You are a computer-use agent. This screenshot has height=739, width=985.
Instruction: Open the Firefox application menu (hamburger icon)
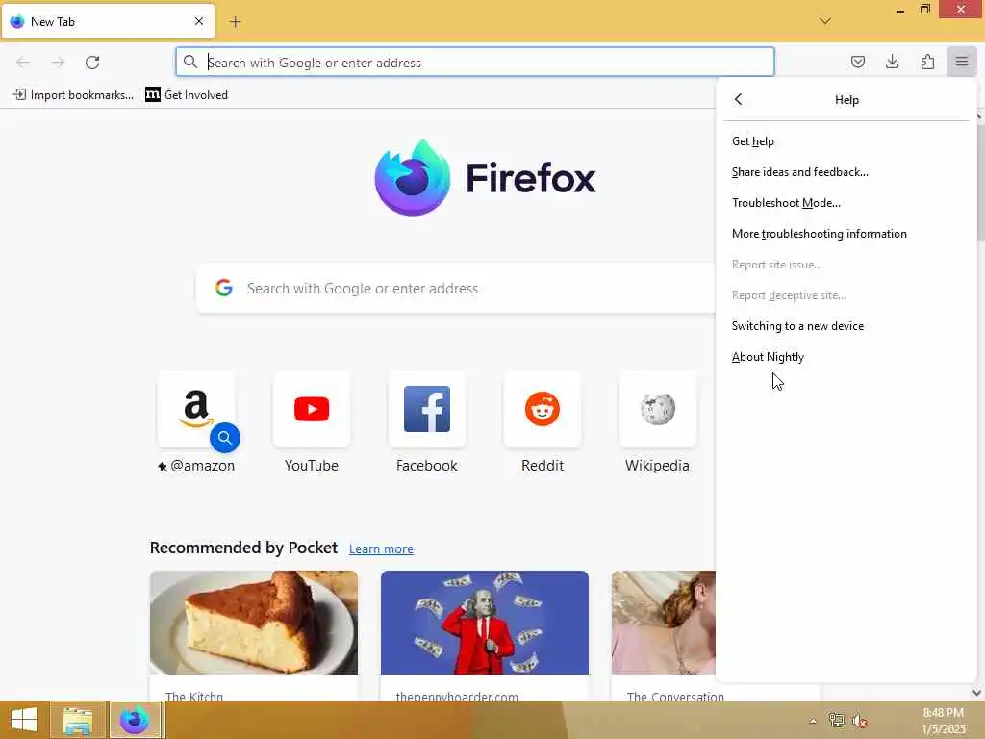coord(961,62)
